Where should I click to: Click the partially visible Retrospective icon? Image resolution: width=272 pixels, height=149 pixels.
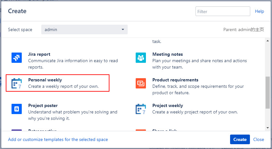pyautogui.click(x=17, y=130)
